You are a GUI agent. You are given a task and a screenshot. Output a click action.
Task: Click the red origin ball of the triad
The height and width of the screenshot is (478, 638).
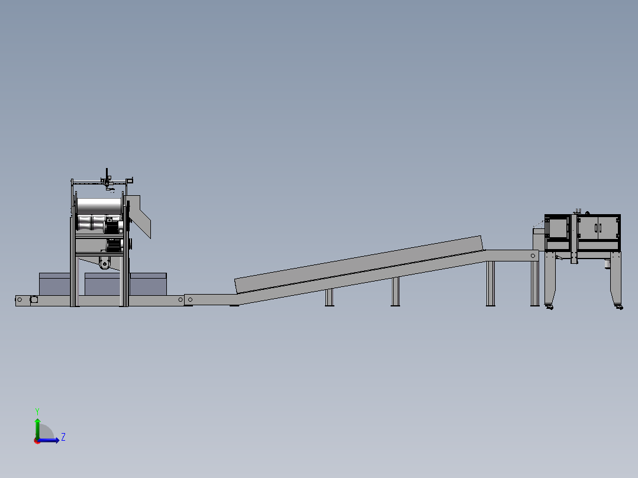(37, 441)
